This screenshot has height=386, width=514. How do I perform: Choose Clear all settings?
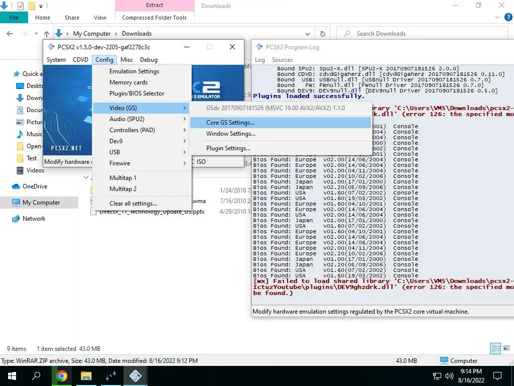[x=142, y=204]
